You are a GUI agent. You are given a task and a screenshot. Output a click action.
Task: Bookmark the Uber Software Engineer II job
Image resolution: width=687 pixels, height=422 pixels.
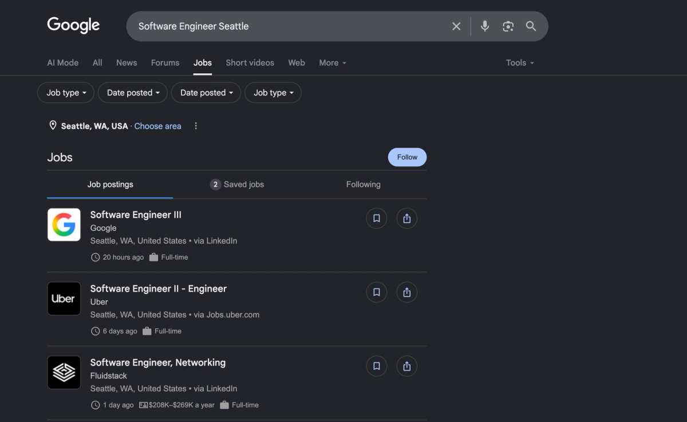coord(377,292)
